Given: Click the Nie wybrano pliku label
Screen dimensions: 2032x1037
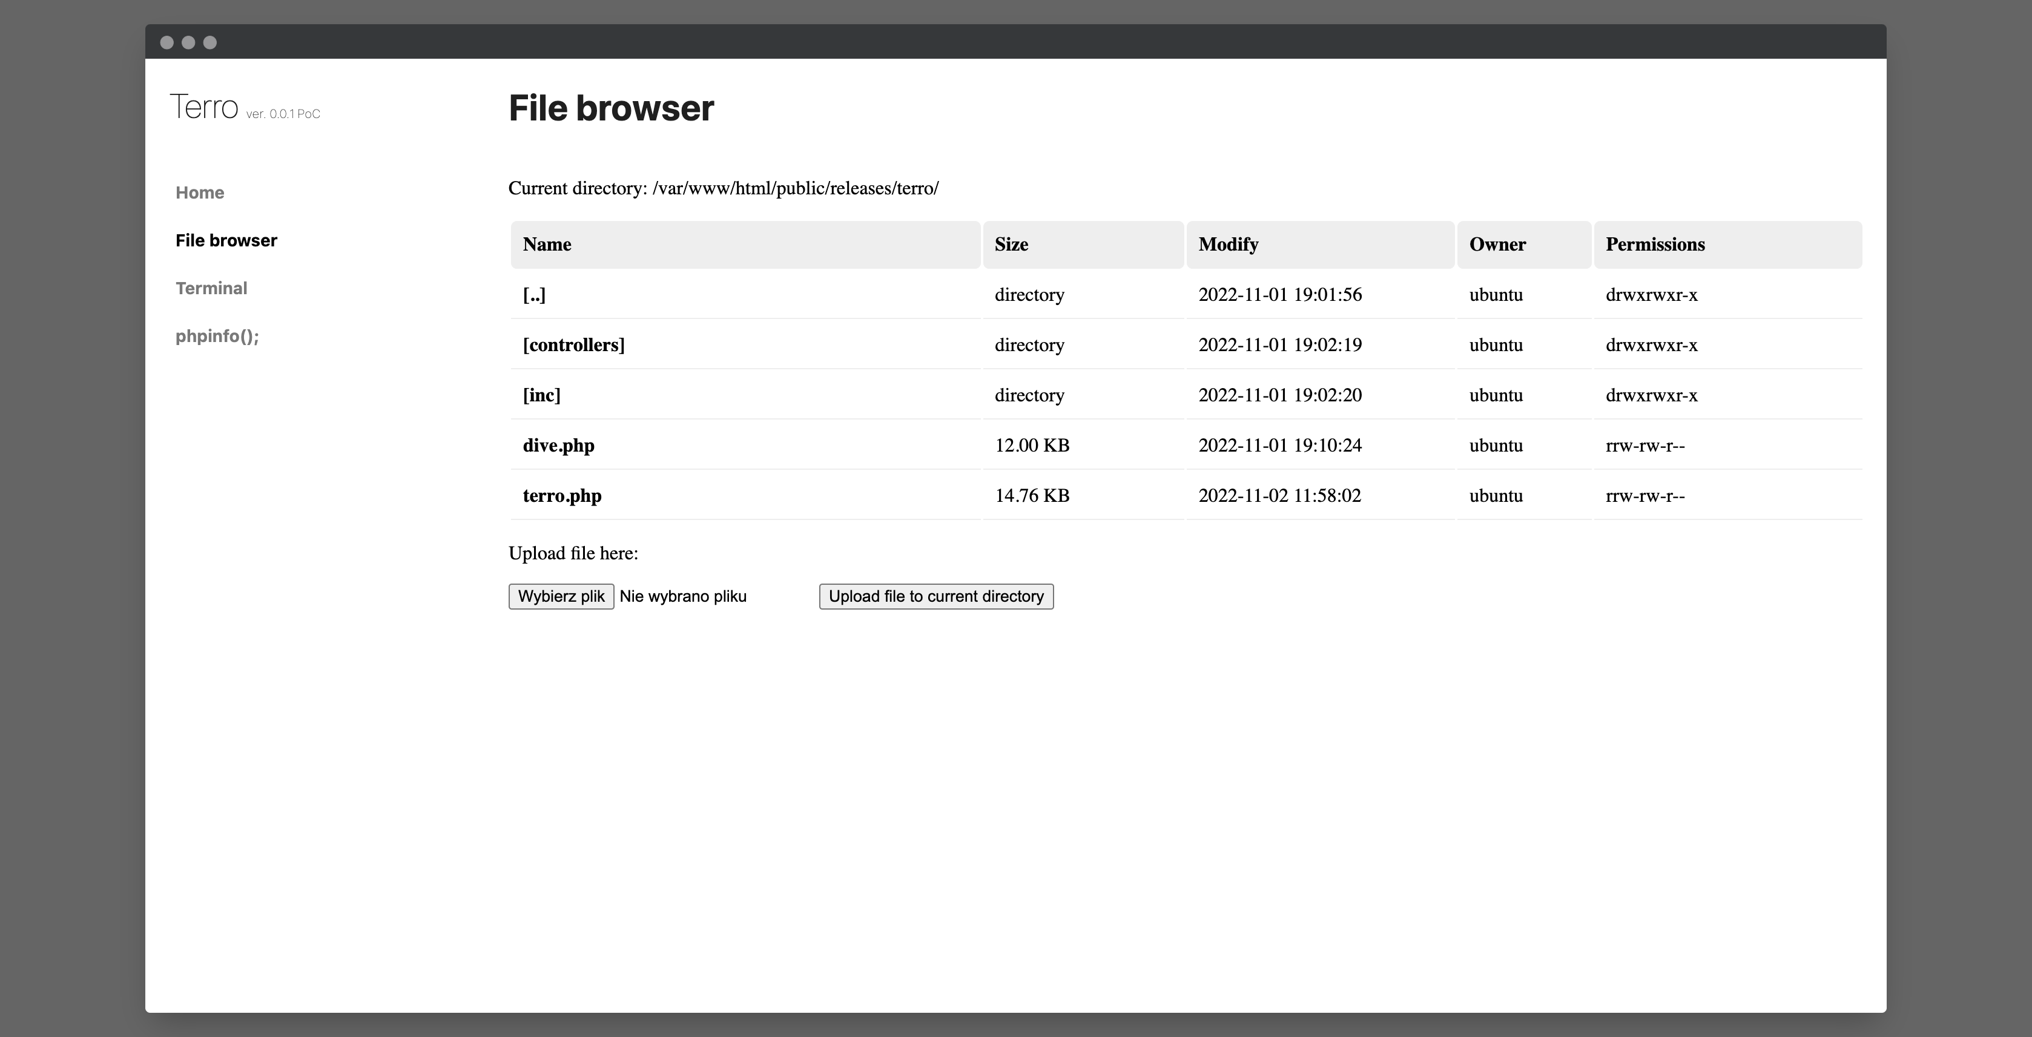Looking at the screenshot, I should [x=683, y=596].
